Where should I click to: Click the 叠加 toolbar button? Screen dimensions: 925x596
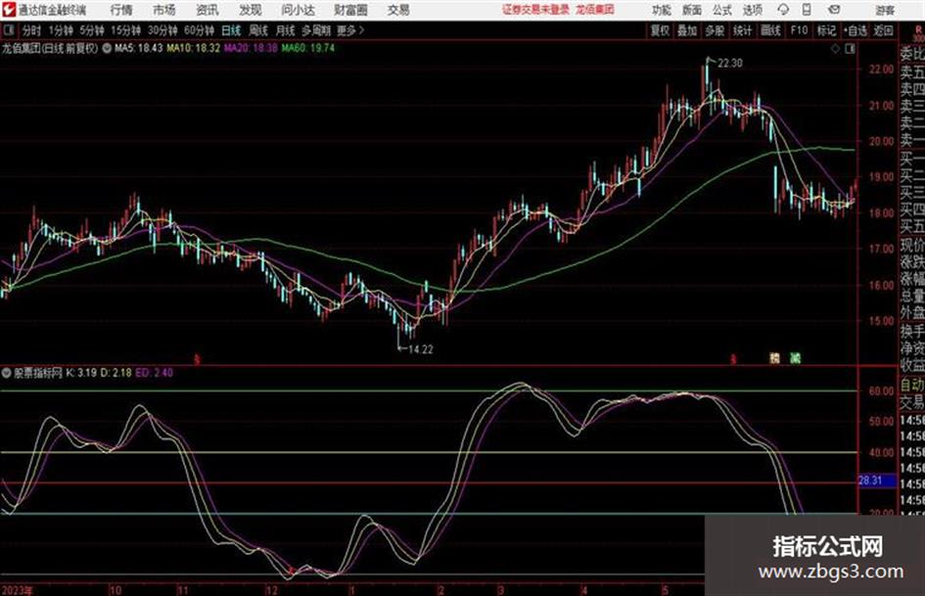click(687, 30)
